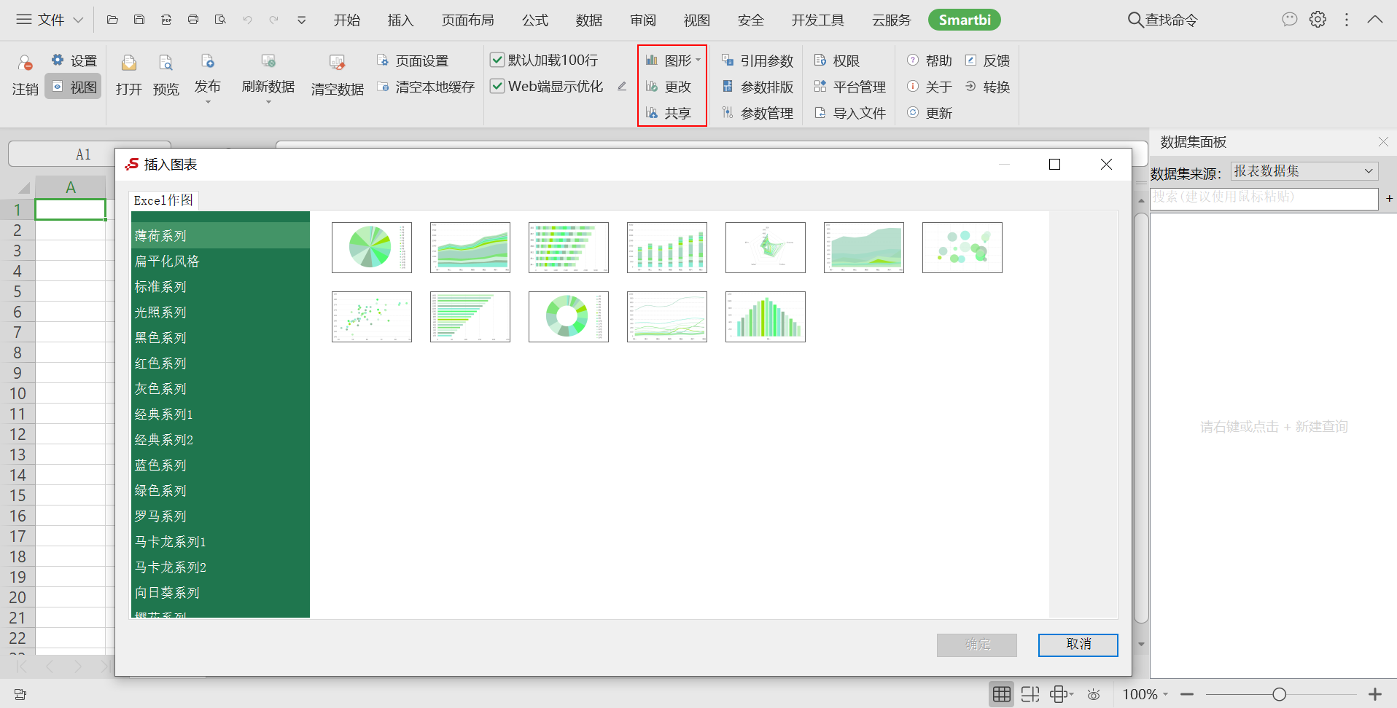This screenshot has height=708, width=1397.
Task: Open the 数据集来源 报表数据集 dropdown
Action: coord(1304,171)
